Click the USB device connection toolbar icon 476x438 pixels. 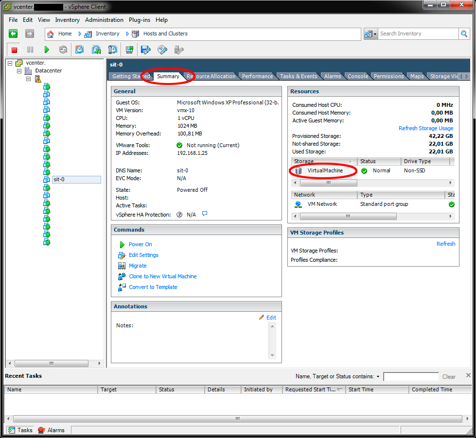pyautogui.click(x=179, y=50)
